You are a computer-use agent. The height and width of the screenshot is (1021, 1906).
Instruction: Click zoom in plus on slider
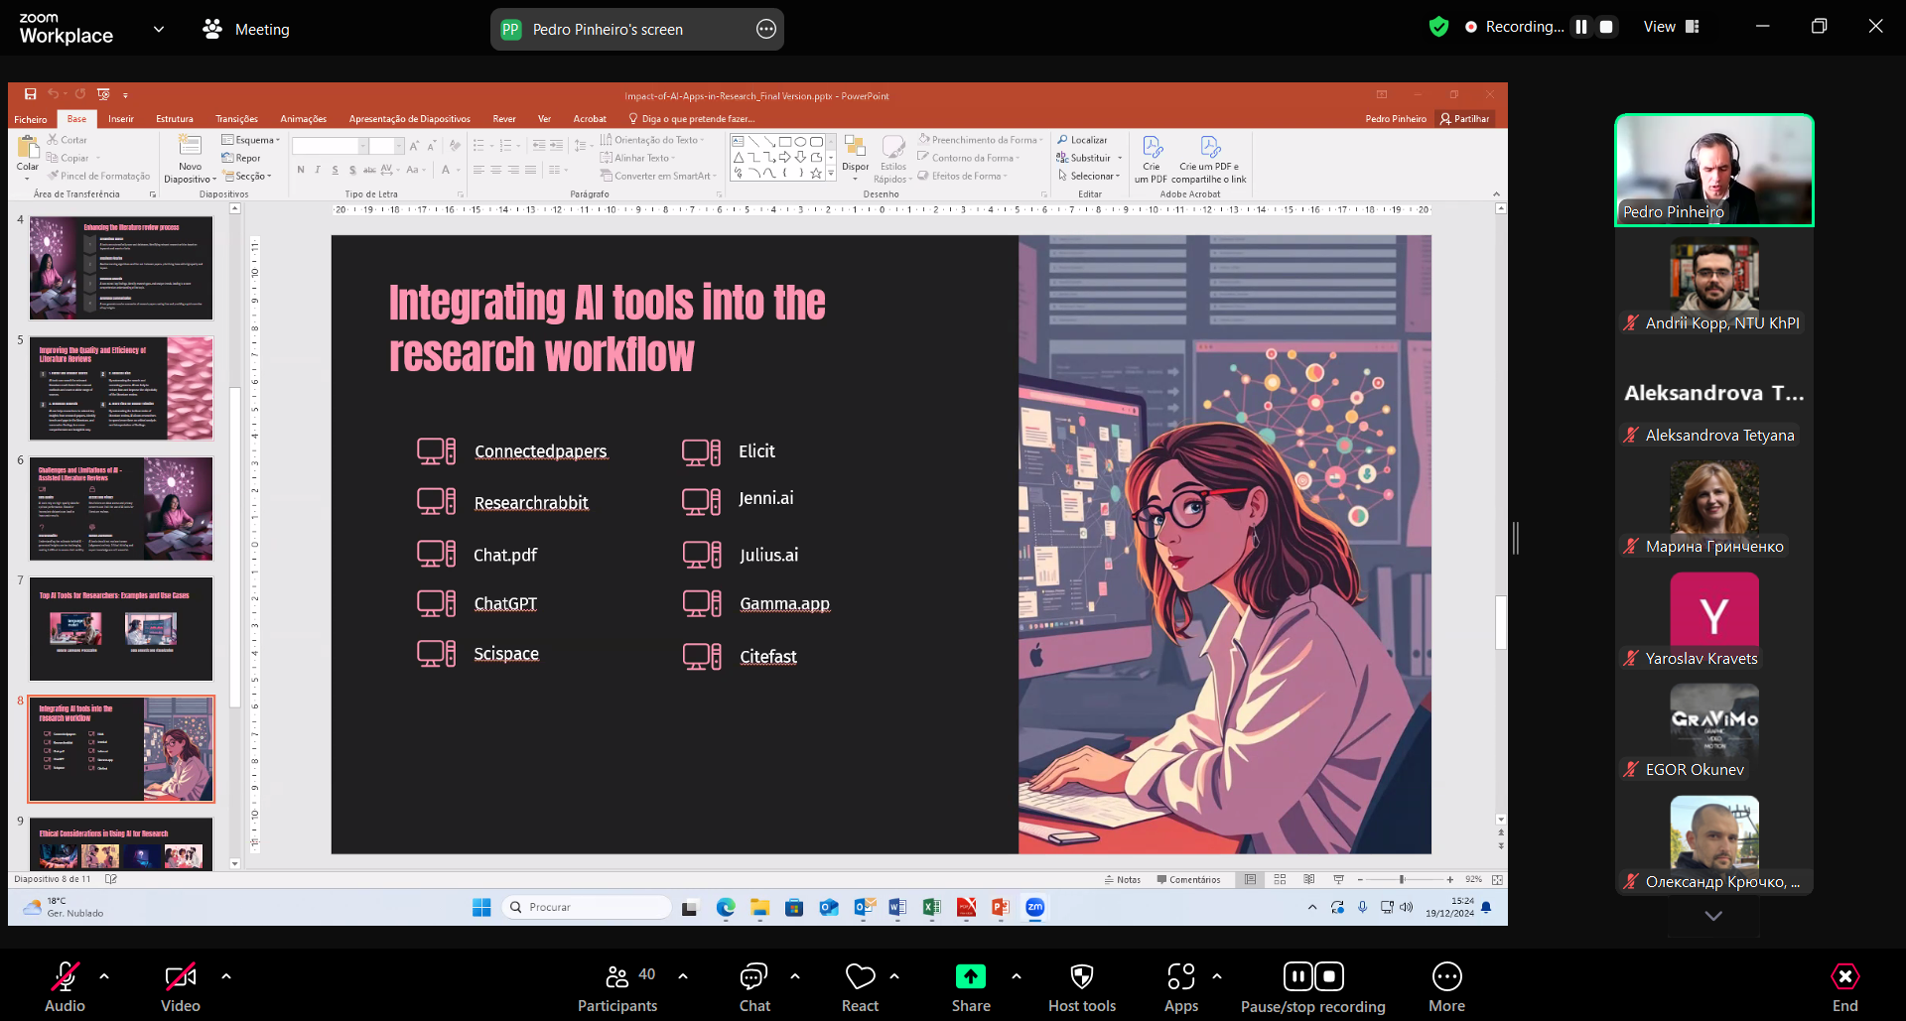coord(1449,879)
